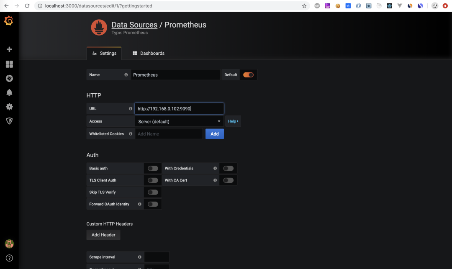Bookmark this page with the star icon
Viewport: 452px width, 269px height.
point(304,6)
